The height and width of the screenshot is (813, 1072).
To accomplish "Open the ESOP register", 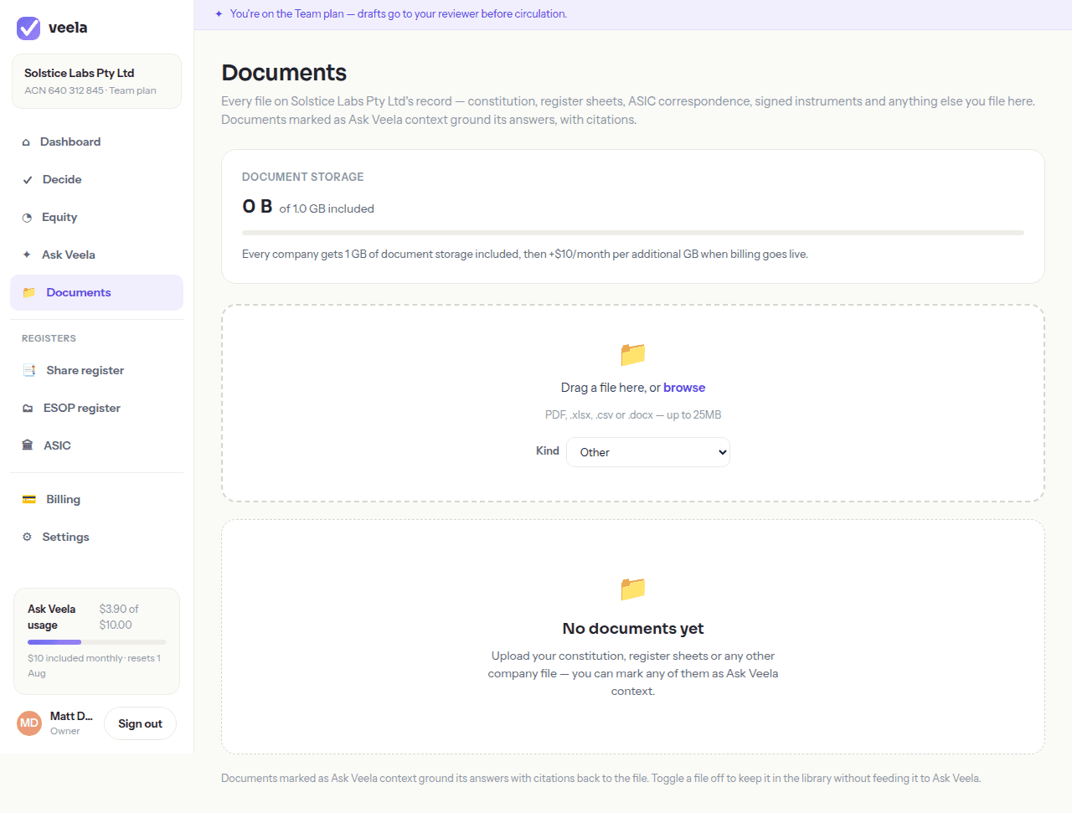I will tap(96, 408).
